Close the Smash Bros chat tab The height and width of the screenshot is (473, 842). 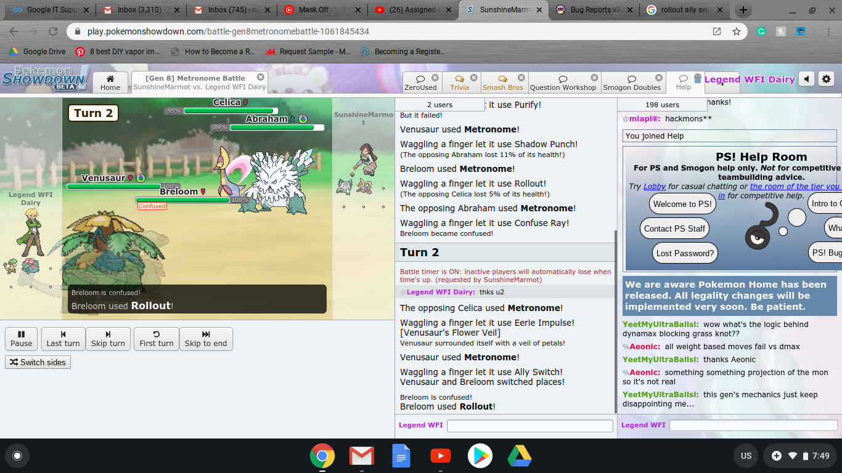click(521, 78)
